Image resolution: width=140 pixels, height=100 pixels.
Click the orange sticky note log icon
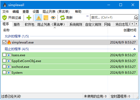click(46, 18)
